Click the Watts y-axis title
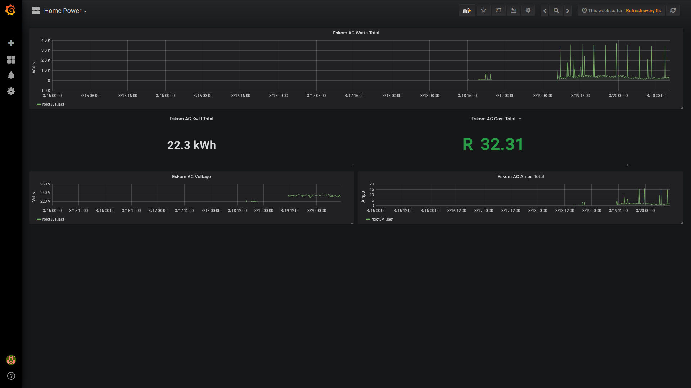The image size is (691, 388). point(34,68)
